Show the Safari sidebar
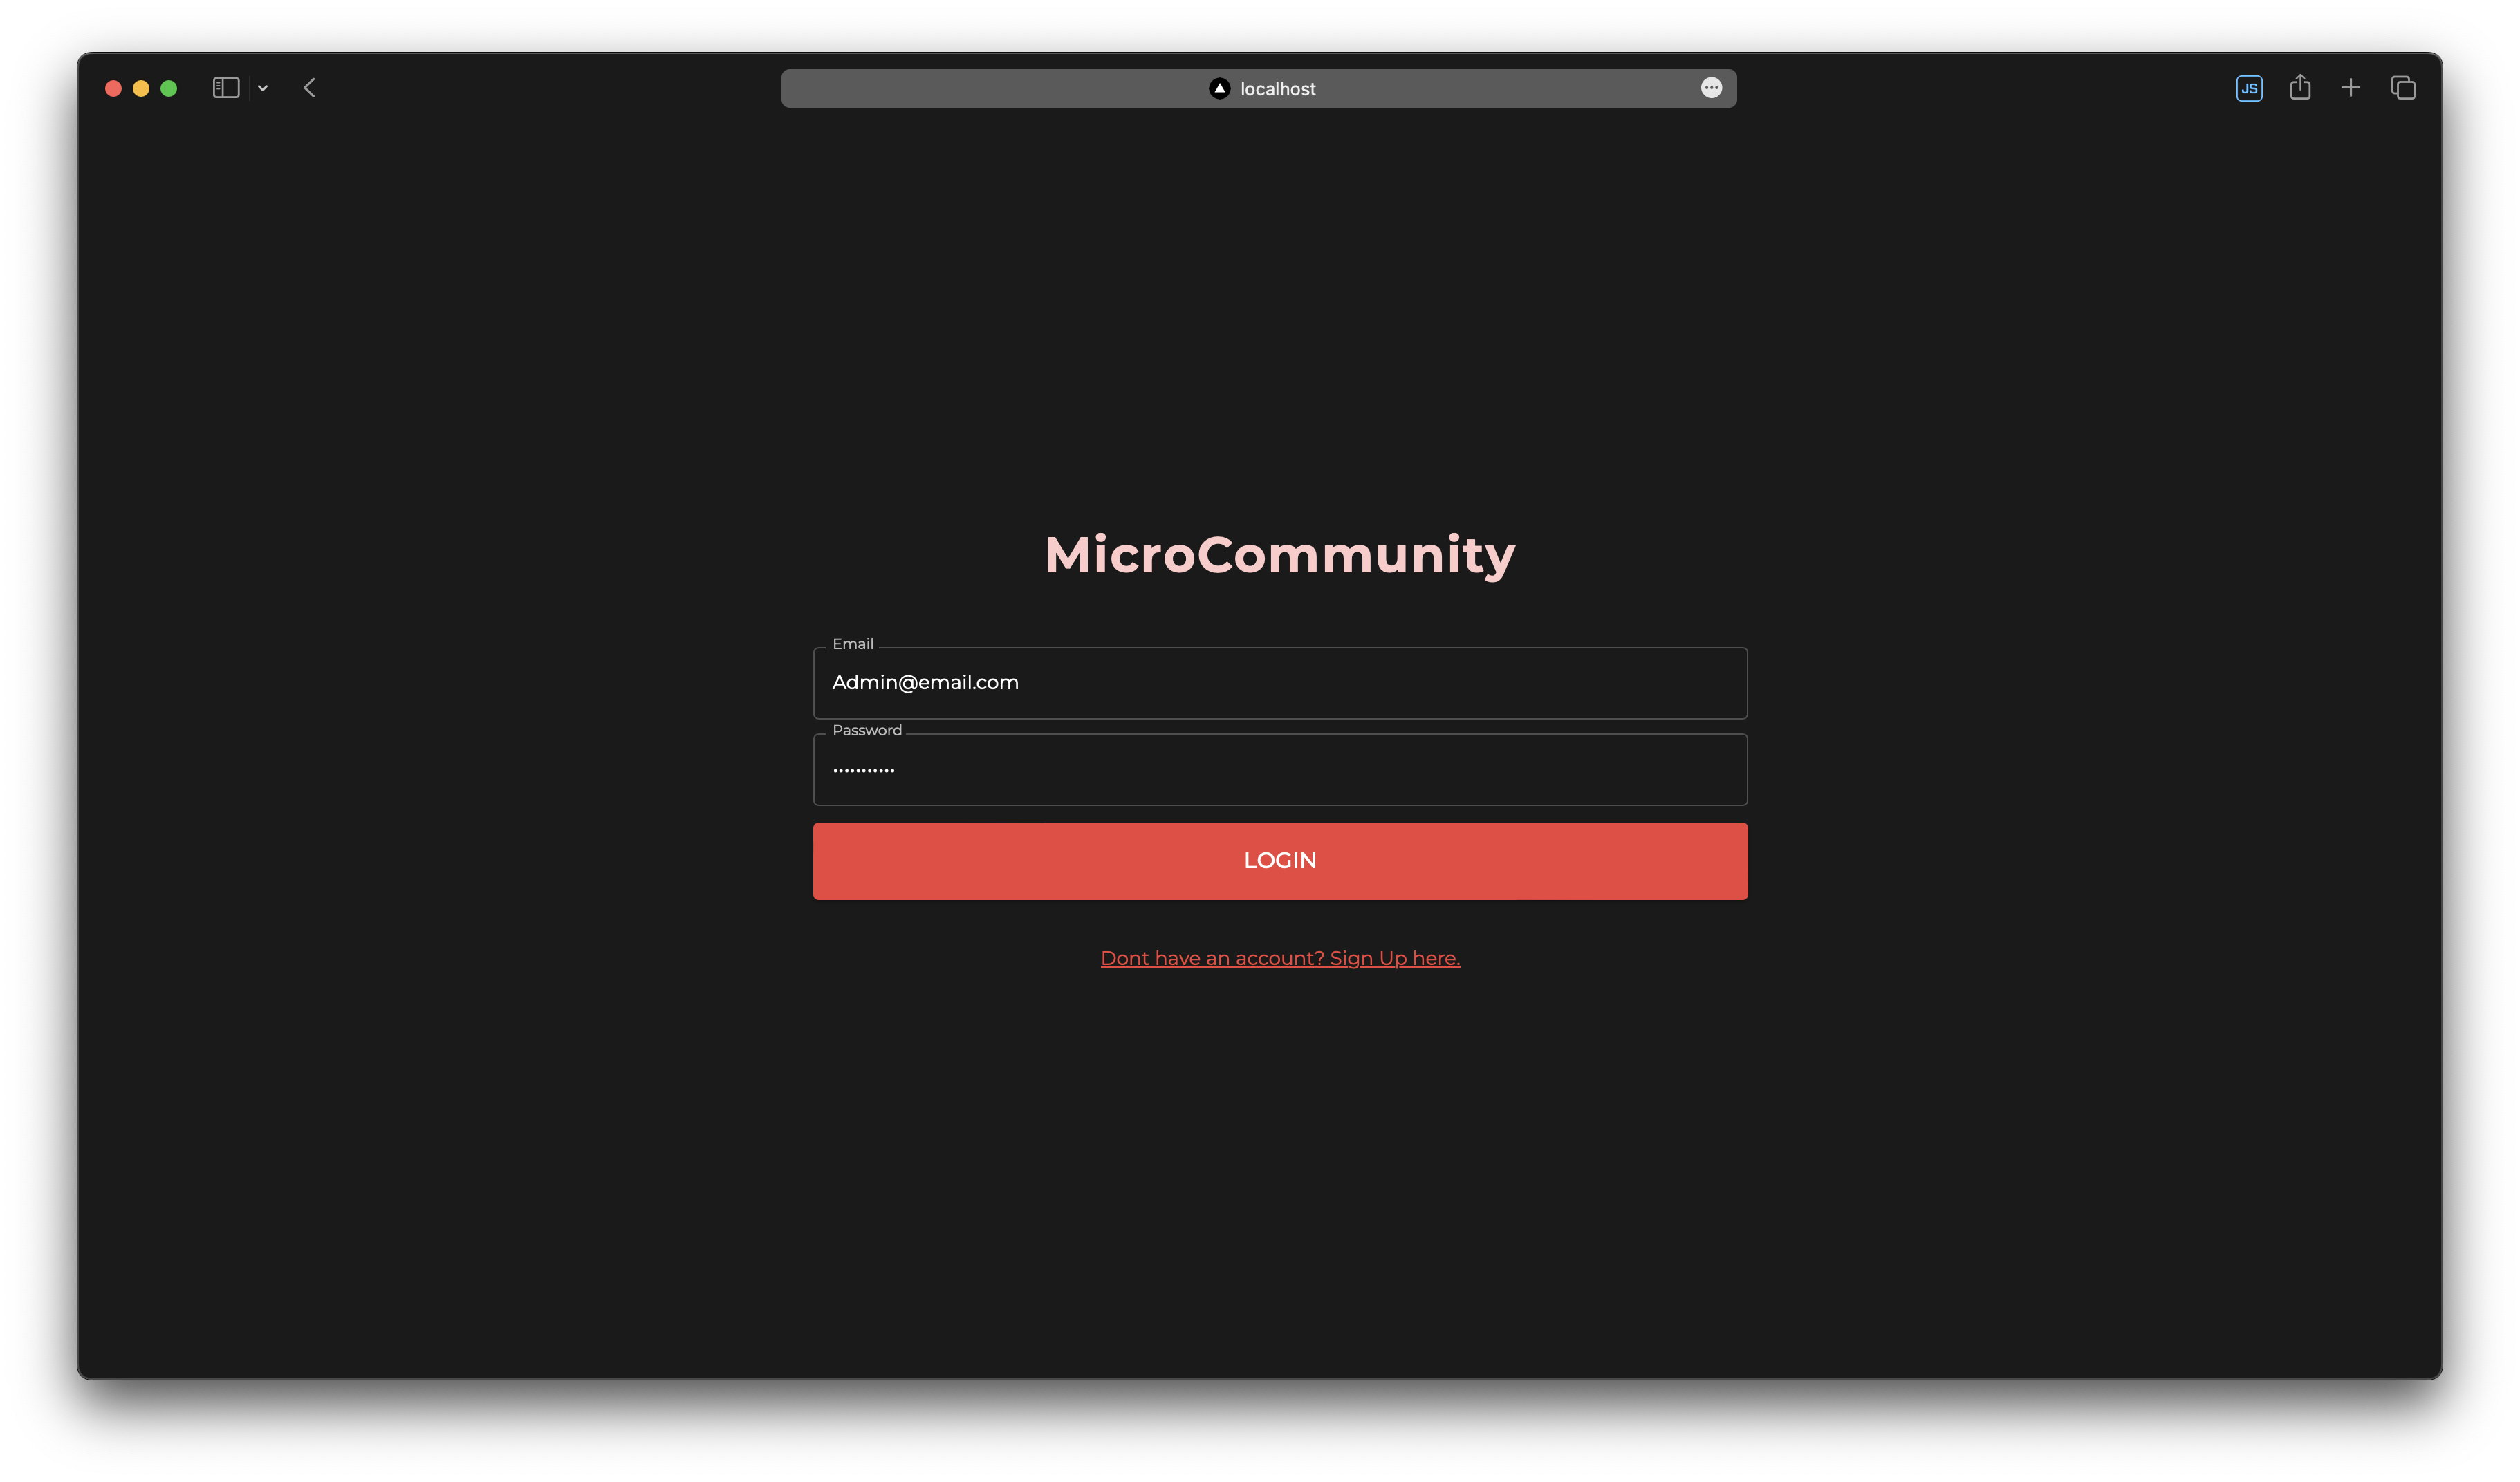Viewport: 2520px width, 1482px height. click(x=226, y=88)
